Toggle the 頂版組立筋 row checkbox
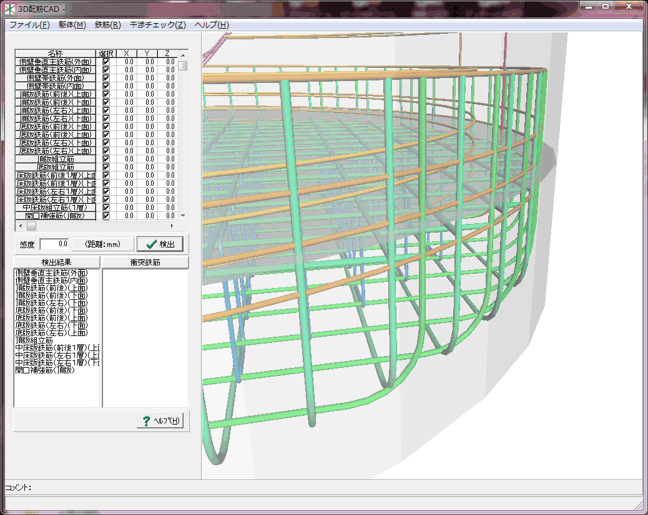This screenshot has height=515, width=648. pyautogui.click(x=106, y=159)
